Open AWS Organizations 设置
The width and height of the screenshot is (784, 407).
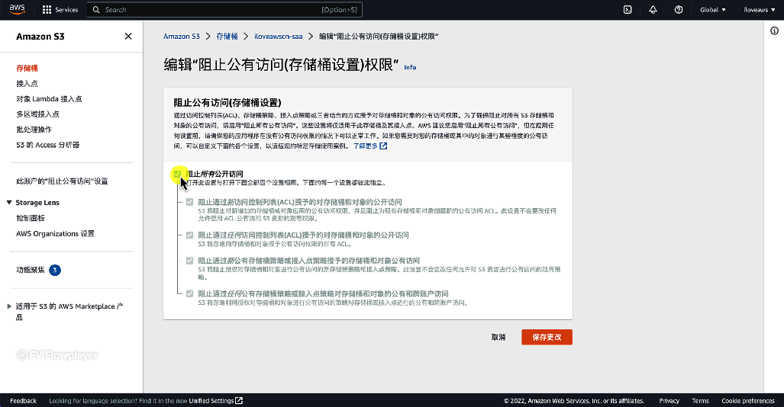(56, 233)
